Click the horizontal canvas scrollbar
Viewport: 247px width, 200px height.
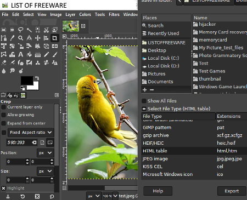(103, 187)
